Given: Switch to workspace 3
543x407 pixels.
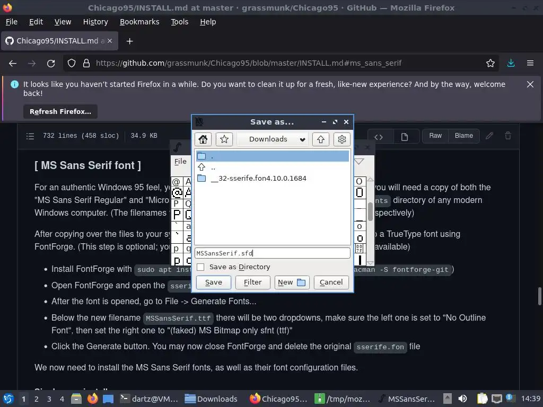Looking at the screenshot, I should (49, 399).
